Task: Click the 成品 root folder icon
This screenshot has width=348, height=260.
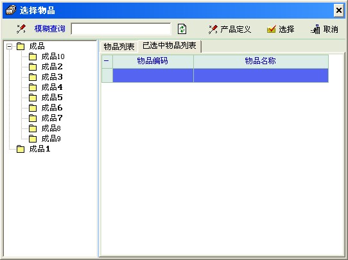Action: coord(21,46)
